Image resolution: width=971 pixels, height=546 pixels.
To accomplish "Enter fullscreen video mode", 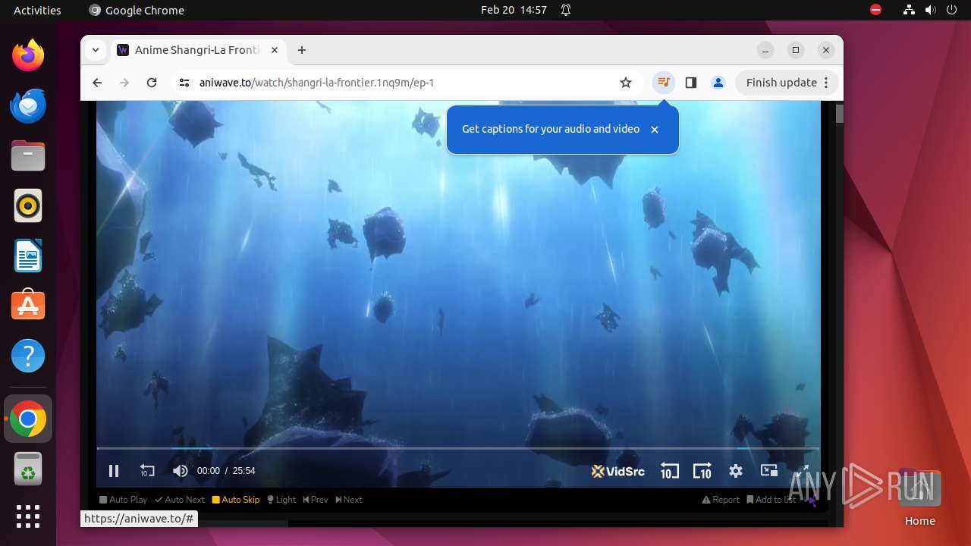I will click(802, 471).
